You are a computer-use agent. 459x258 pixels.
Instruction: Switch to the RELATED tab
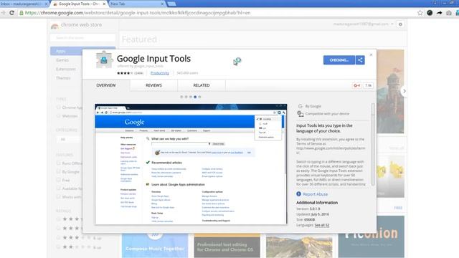(x=202, y=85)
